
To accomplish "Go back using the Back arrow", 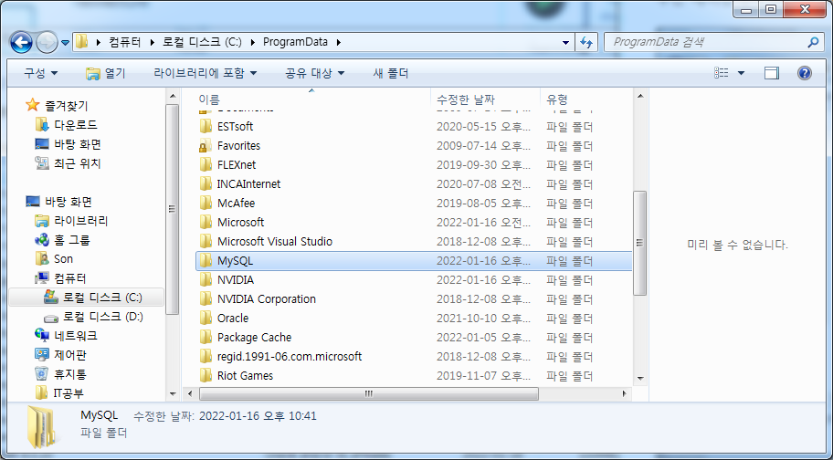I will (21, 42).
